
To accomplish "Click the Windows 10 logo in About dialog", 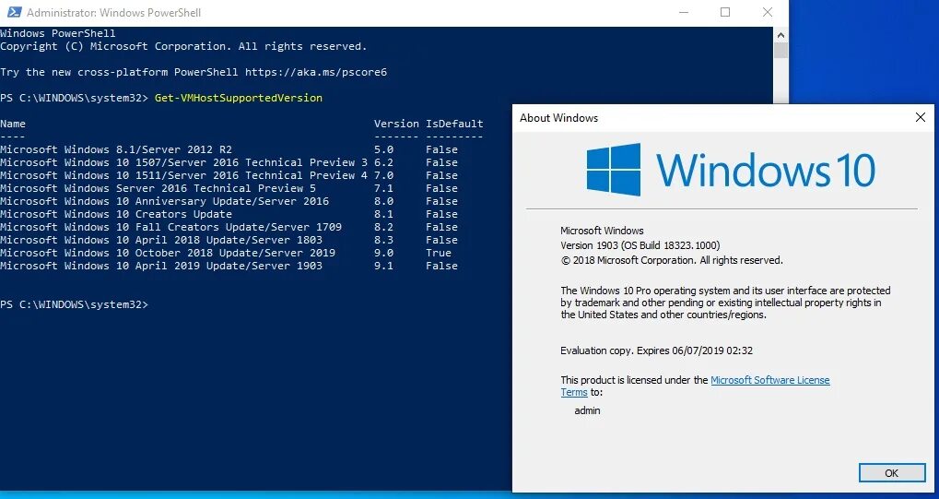I will tap(731, 170).
